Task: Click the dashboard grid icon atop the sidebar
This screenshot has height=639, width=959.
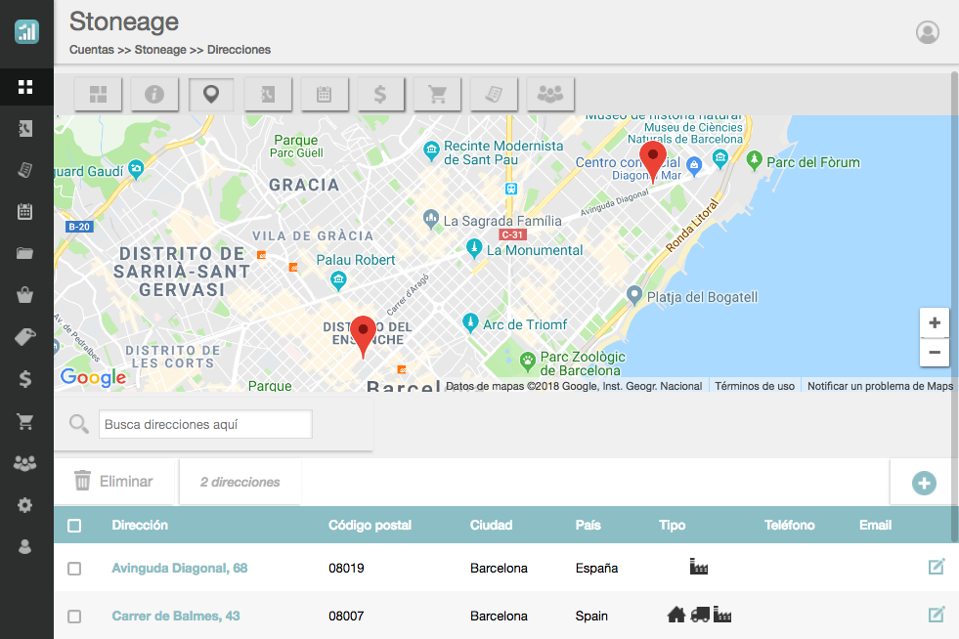Action: tap(25, 86)
